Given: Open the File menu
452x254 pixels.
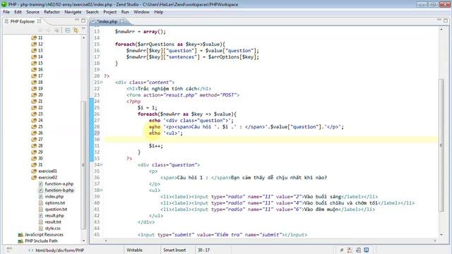Looking at the screenshot, I should (x=6, y=12).
